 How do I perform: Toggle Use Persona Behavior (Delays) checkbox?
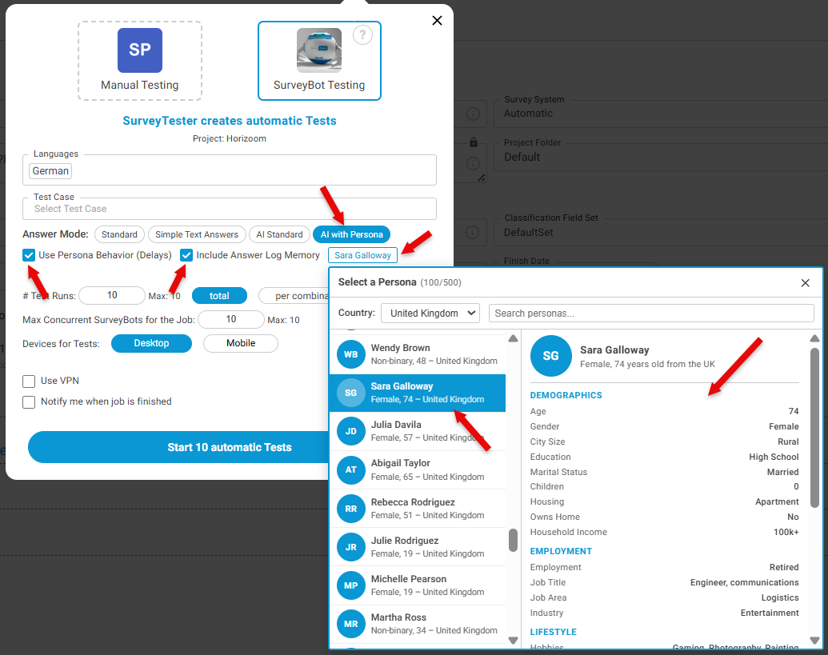click(29, 255)
